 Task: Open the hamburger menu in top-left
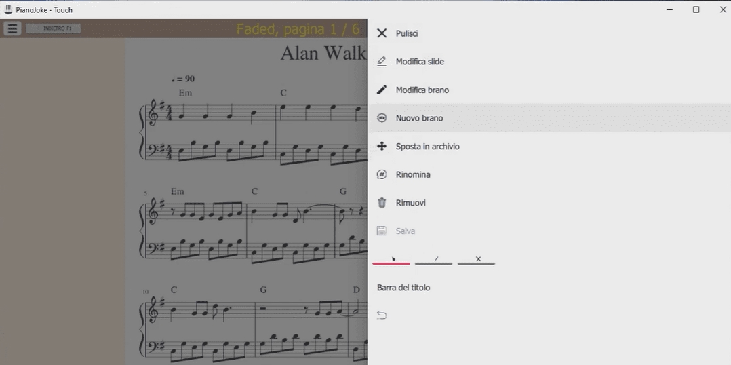pyautogui.click(x=12, y=28)
